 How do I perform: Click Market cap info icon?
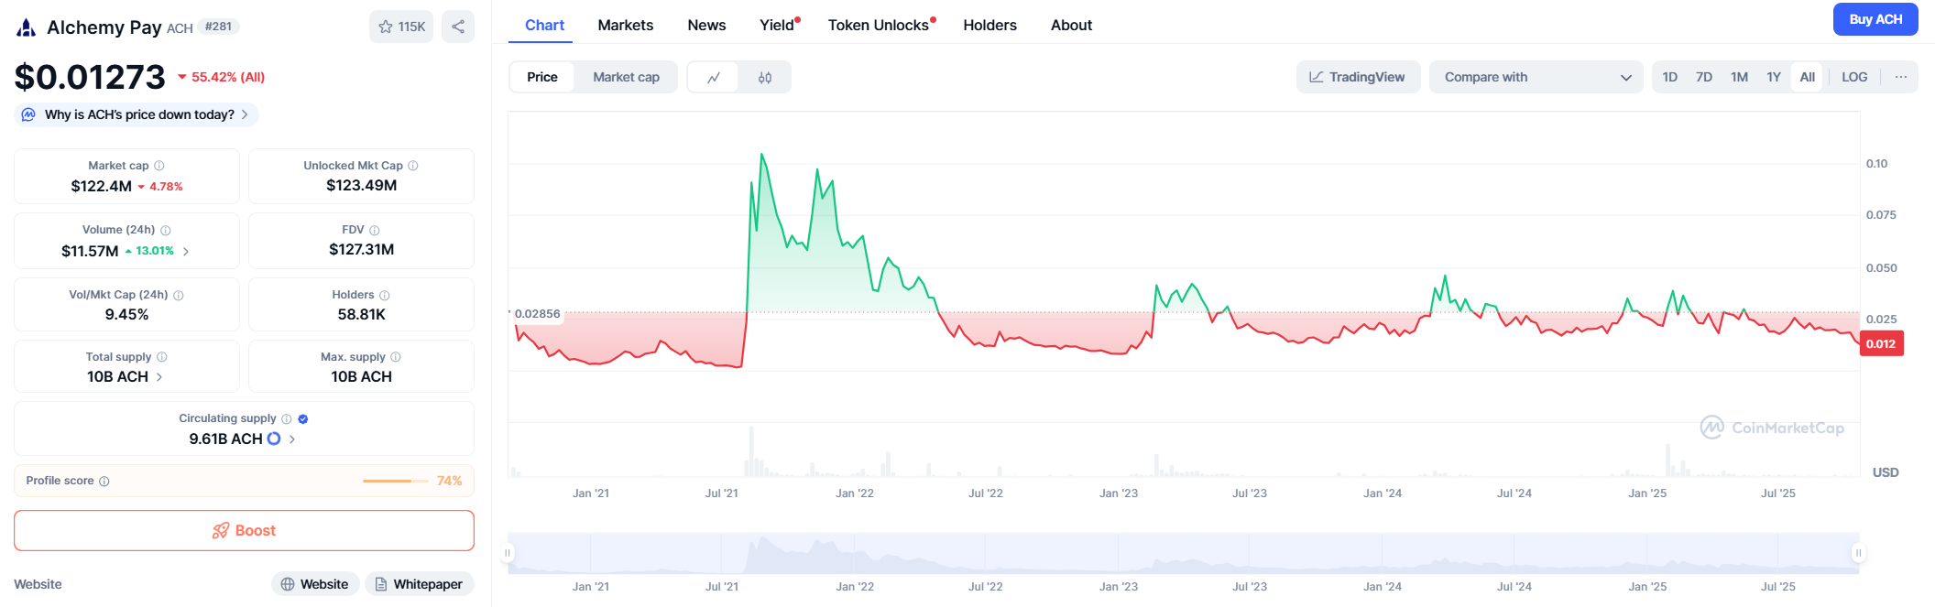click(159, 166)
